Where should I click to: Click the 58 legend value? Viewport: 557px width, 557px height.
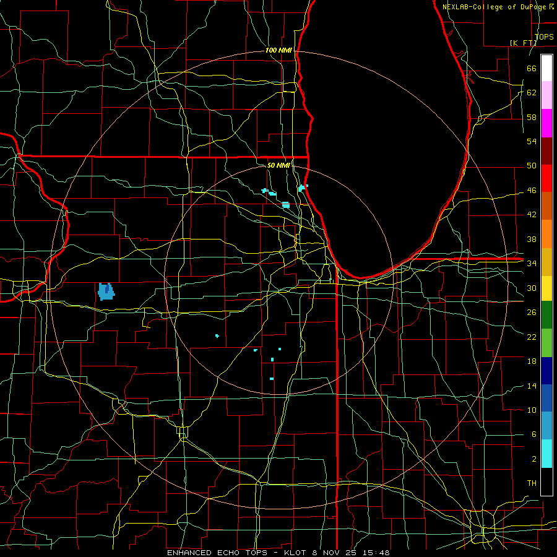532,117
